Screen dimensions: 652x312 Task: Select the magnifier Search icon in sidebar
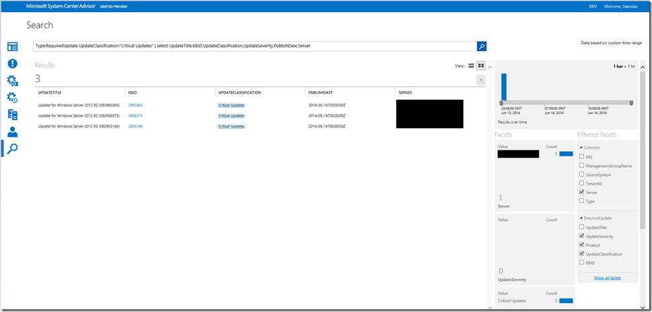pyautogui.click(x=12, y=148)
